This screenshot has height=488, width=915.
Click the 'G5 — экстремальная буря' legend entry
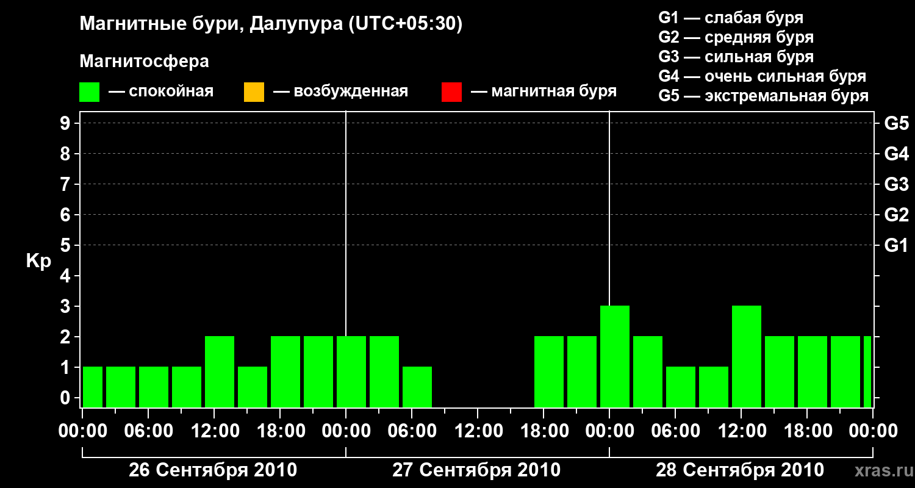click(764, 96)
